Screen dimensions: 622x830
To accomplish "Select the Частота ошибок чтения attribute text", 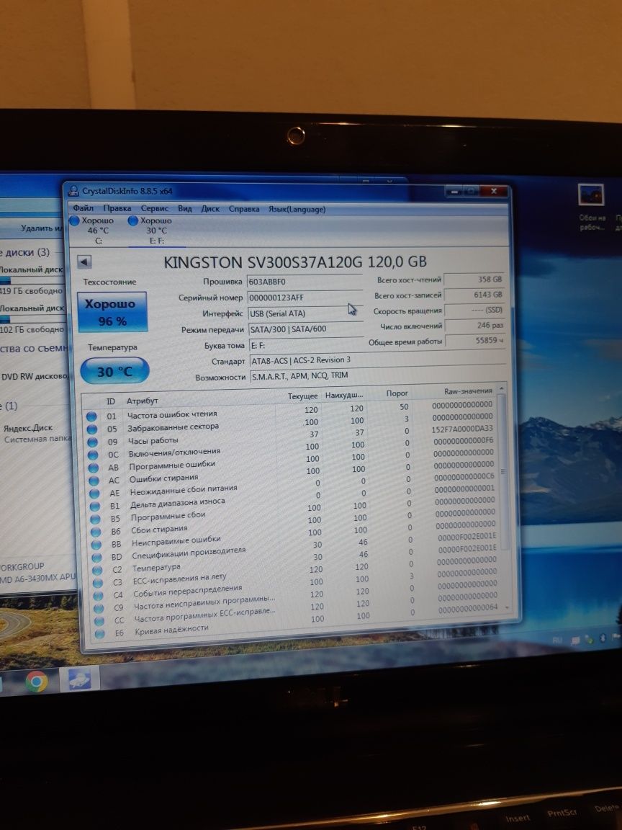I will [x=172, y=414].
